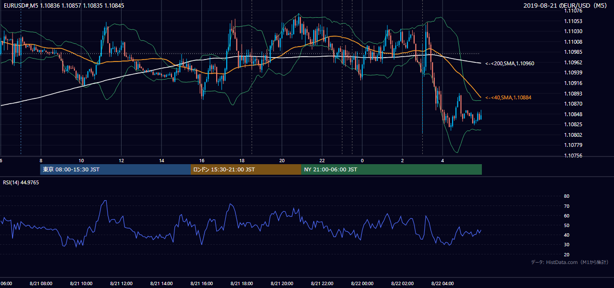Click the 8/21 20:00 time label
The width and height of the screenshot is (614, 288).
[x=282, y=284]
